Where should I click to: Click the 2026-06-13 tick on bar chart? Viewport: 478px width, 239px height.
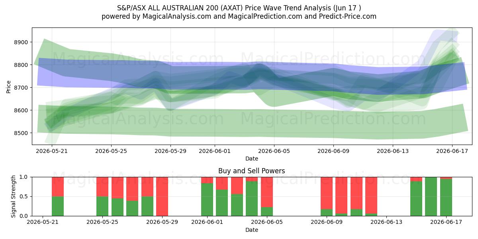point(386,222)
